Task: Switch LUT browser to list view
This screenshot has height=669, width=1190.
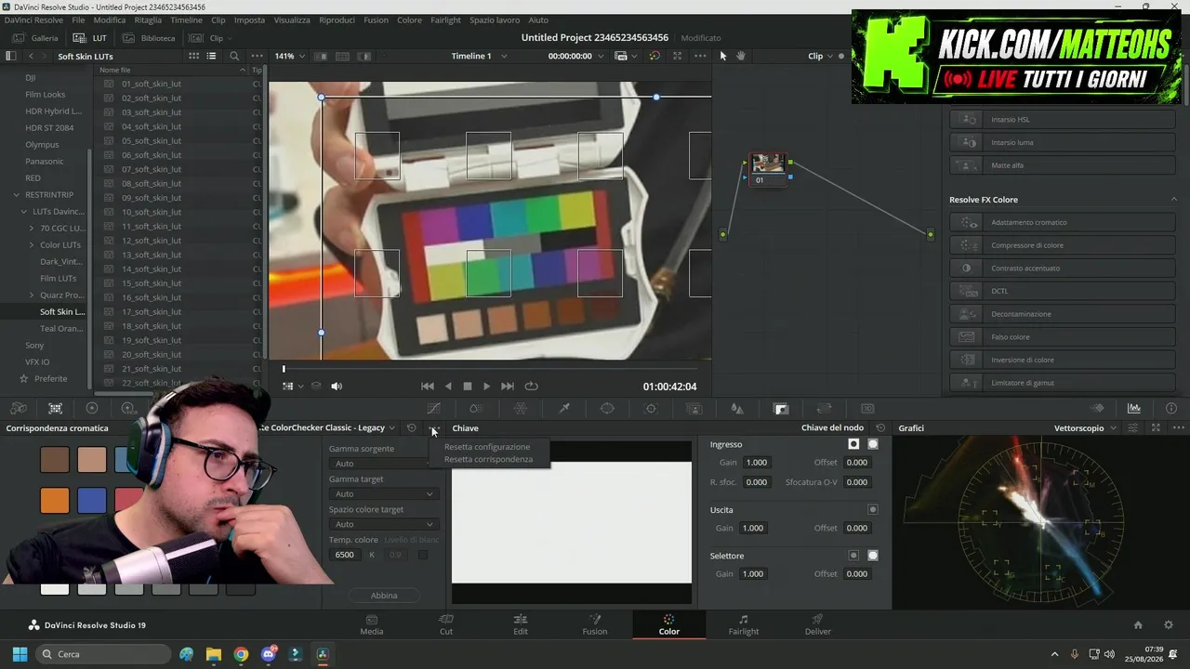Action: coord(211,56)
